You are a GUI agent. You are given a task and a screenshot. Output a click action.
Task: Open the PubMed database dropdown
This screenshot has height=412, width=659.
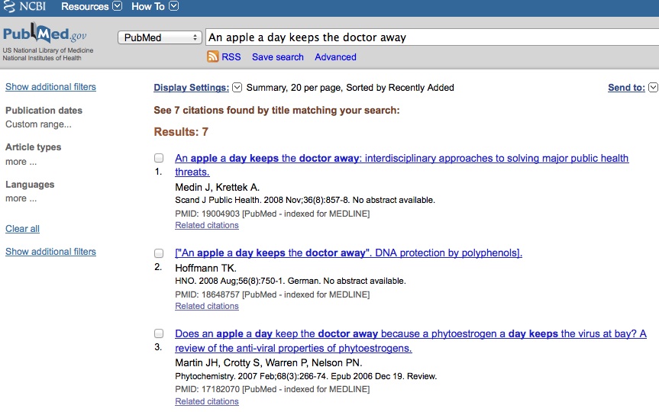pyautogui.click(x=160, y=37)
